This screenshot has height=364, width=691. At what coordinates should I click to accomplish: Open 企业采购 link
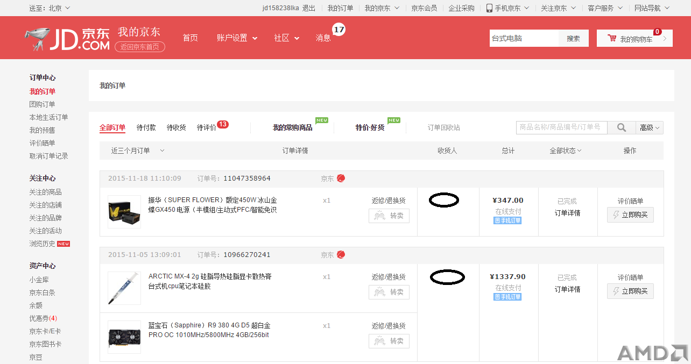462,8
